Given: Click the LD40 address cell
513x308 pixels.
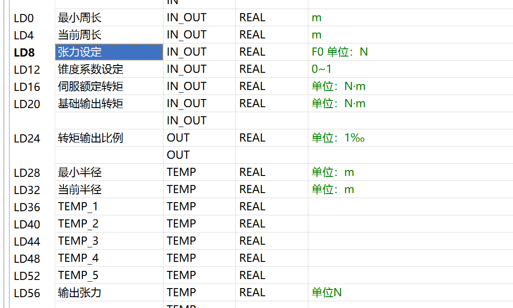Looking at the screenshot, I should tap(27, 224).
